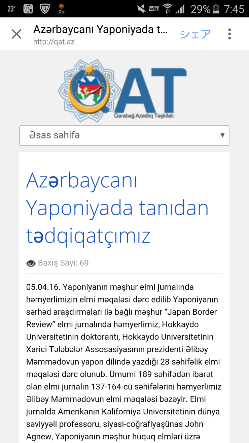
Task: Tap the cellular signal strength icon
Action: tap(180, 9)
